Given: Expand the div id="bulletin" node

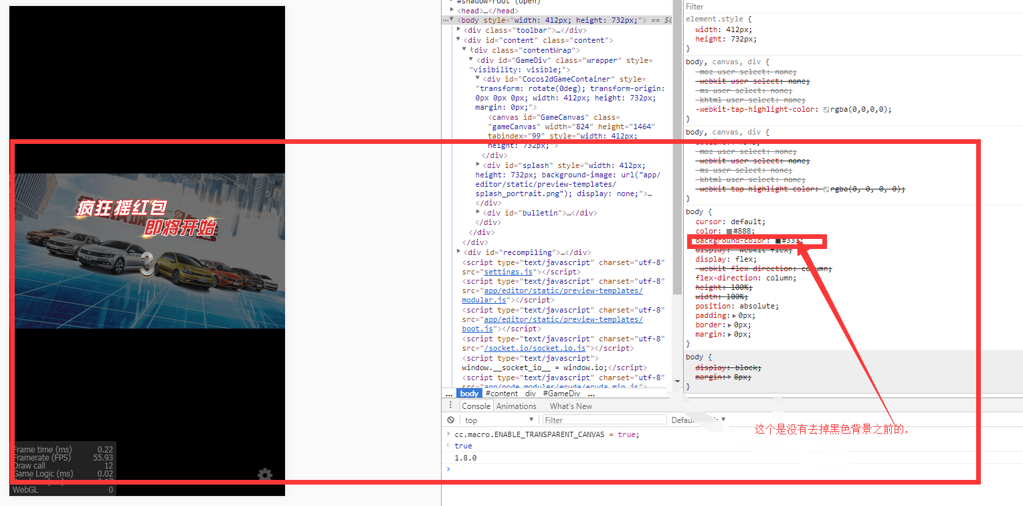Looking at the screenshot, I should [x=478, y=212].
